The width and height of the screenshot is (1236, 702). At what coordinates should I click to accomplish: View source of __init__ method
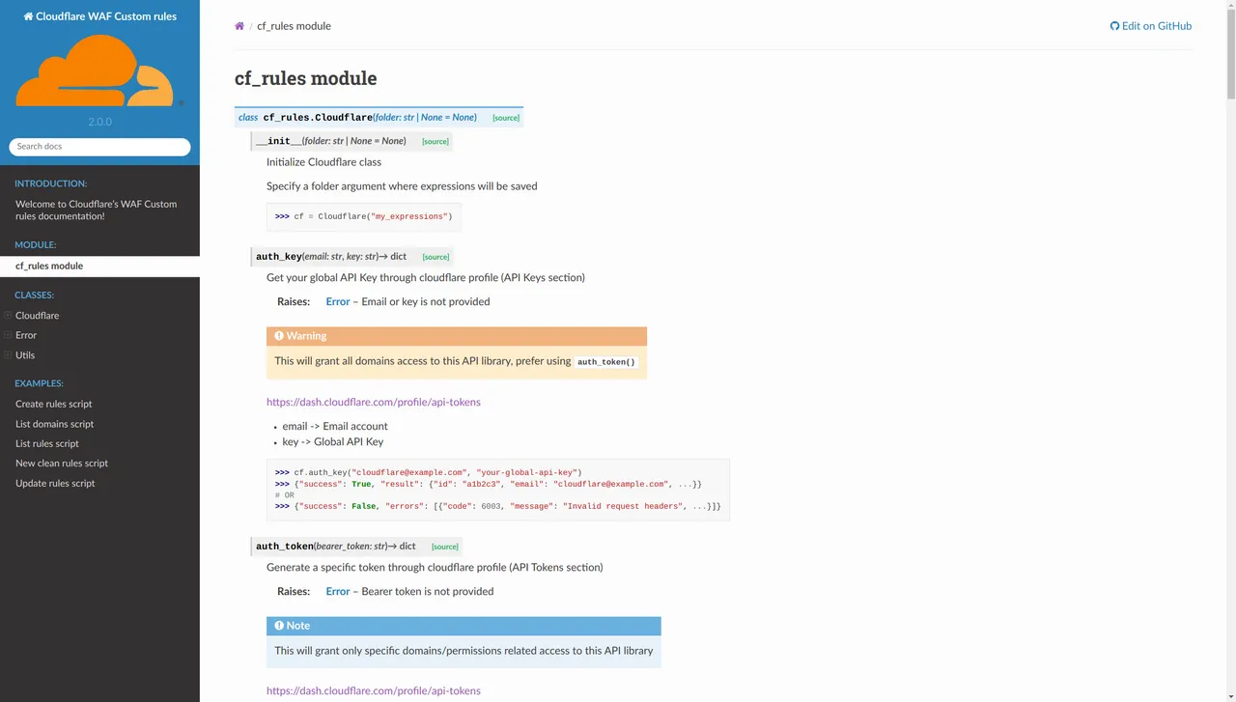(435, 142)
